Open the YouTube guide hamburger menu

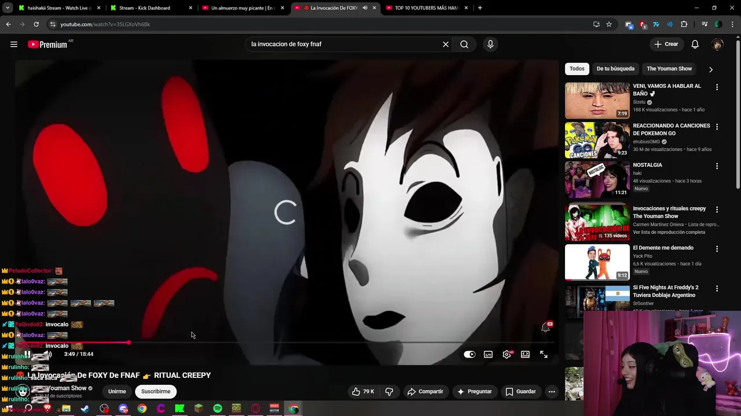click(x=14, y=44)
